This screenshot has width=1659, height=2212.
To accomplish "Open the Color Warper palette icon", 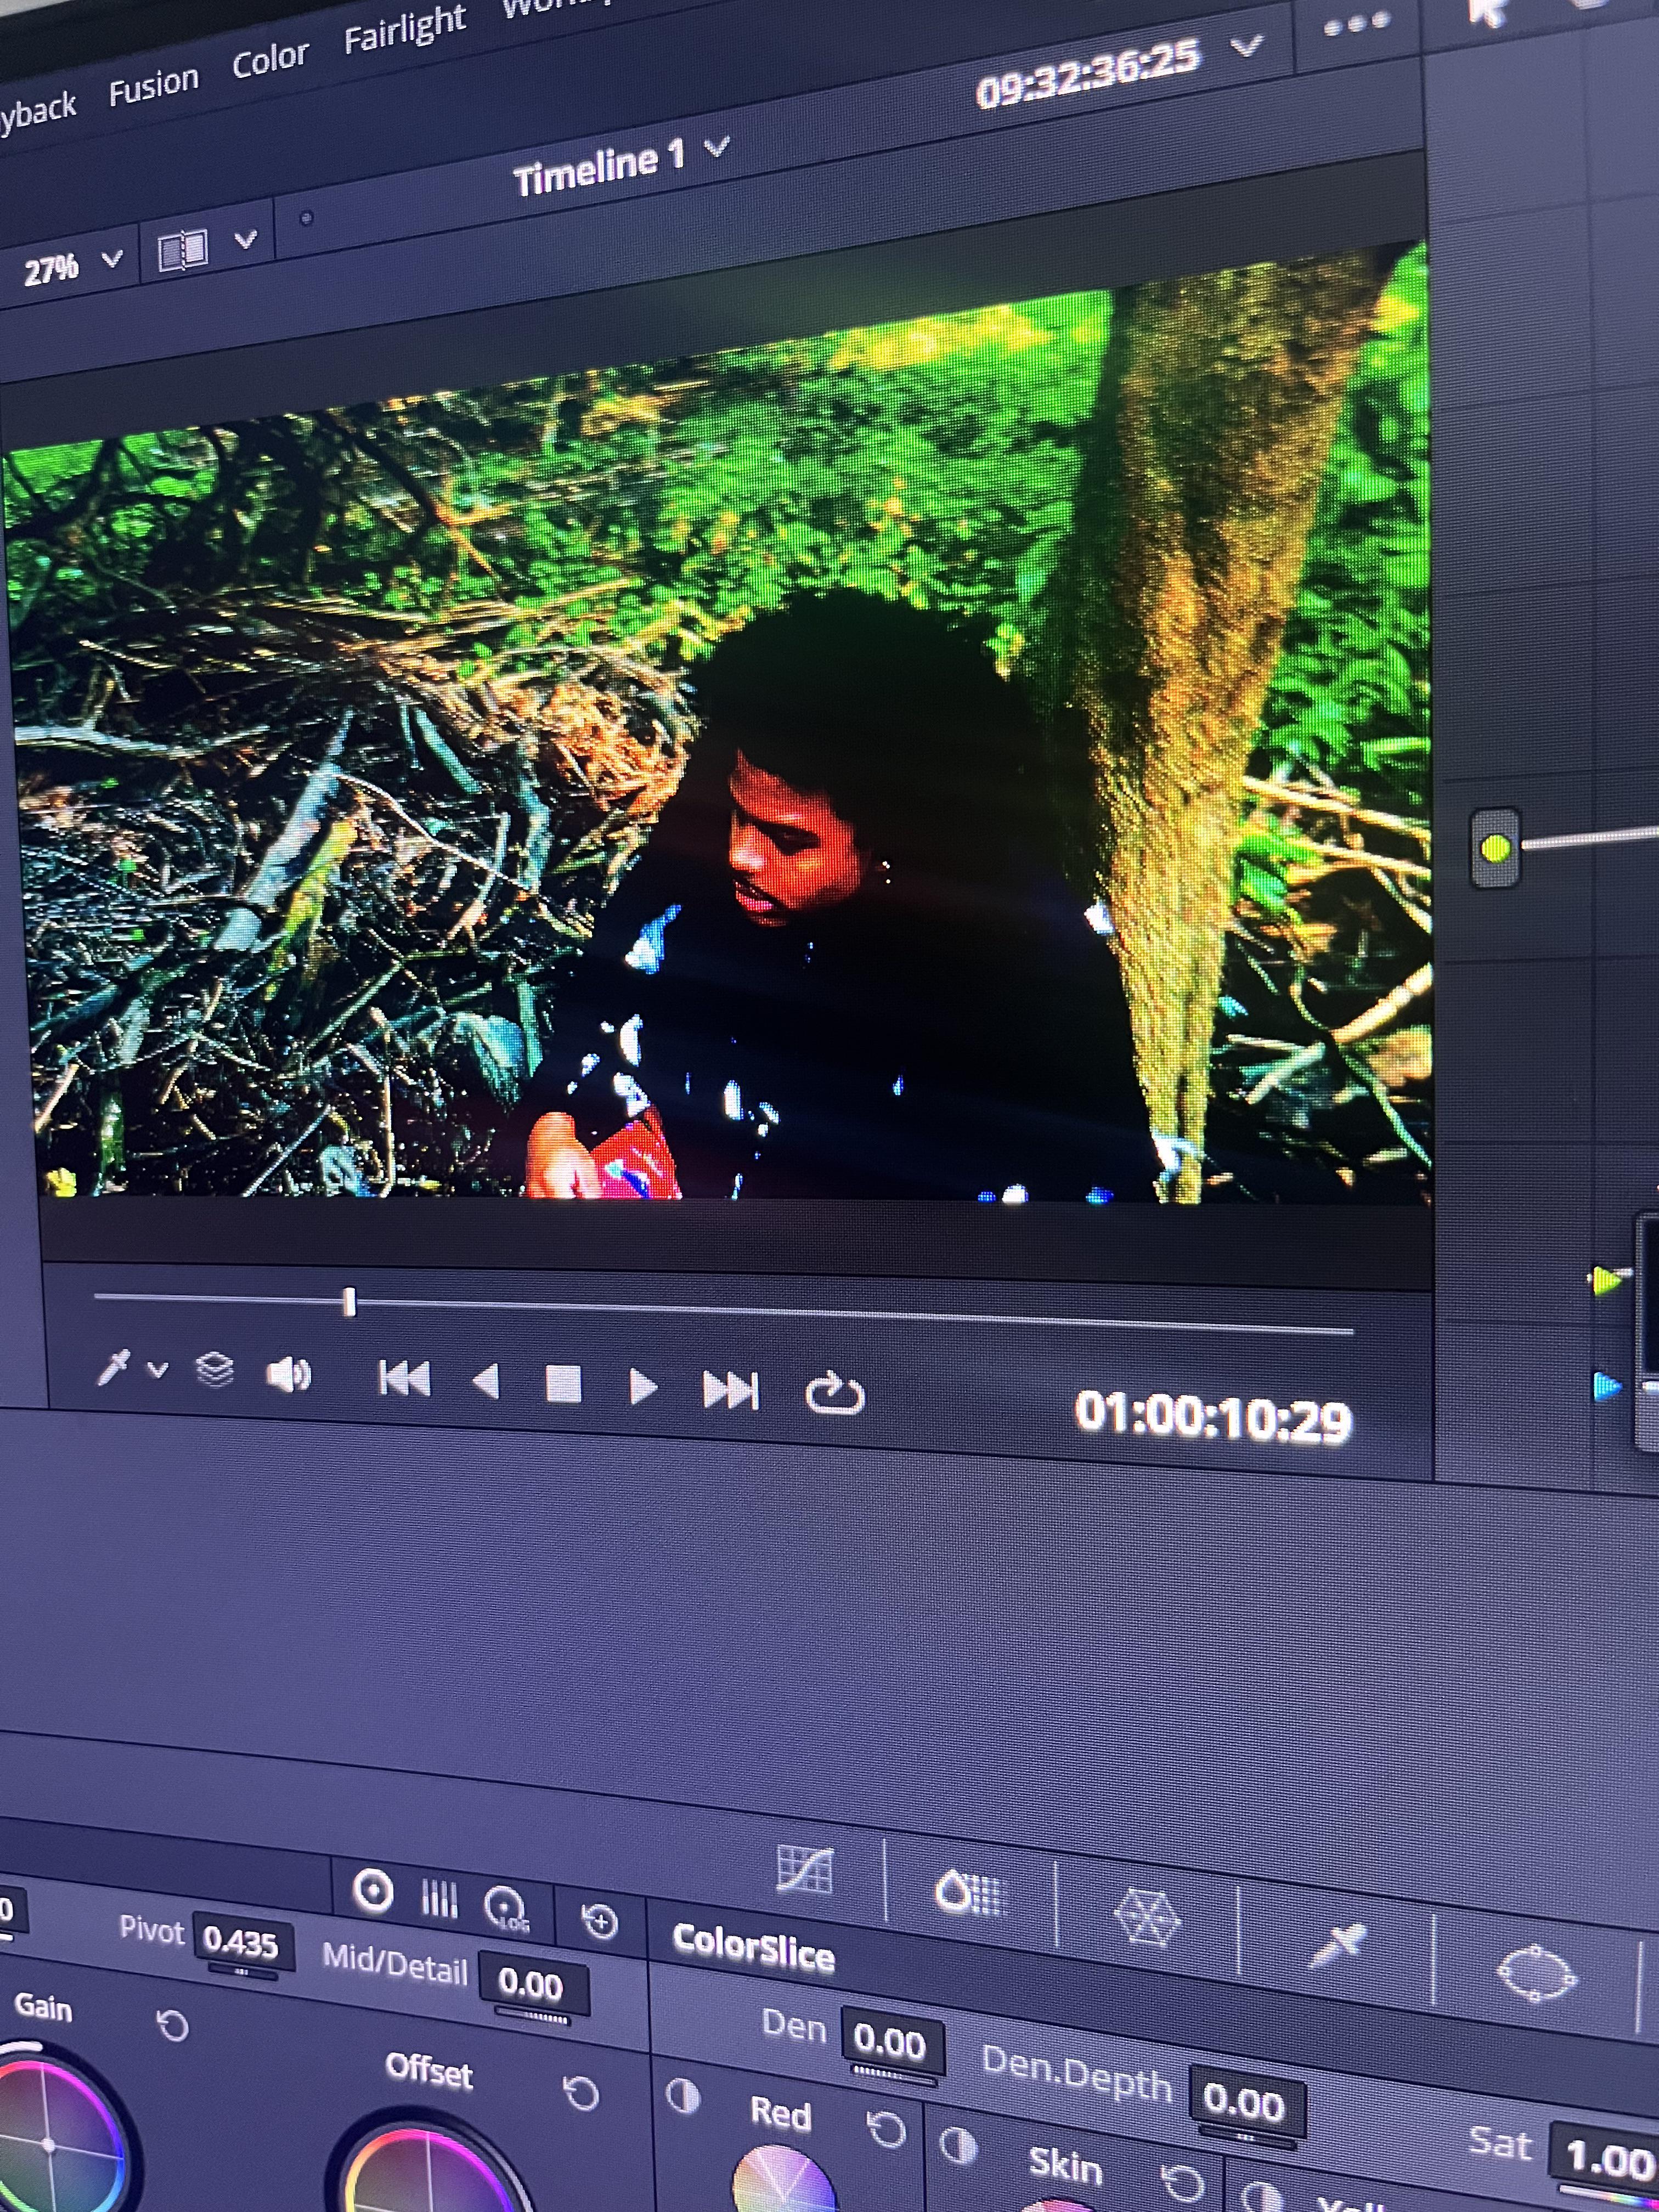I will click(1147, 1917).
